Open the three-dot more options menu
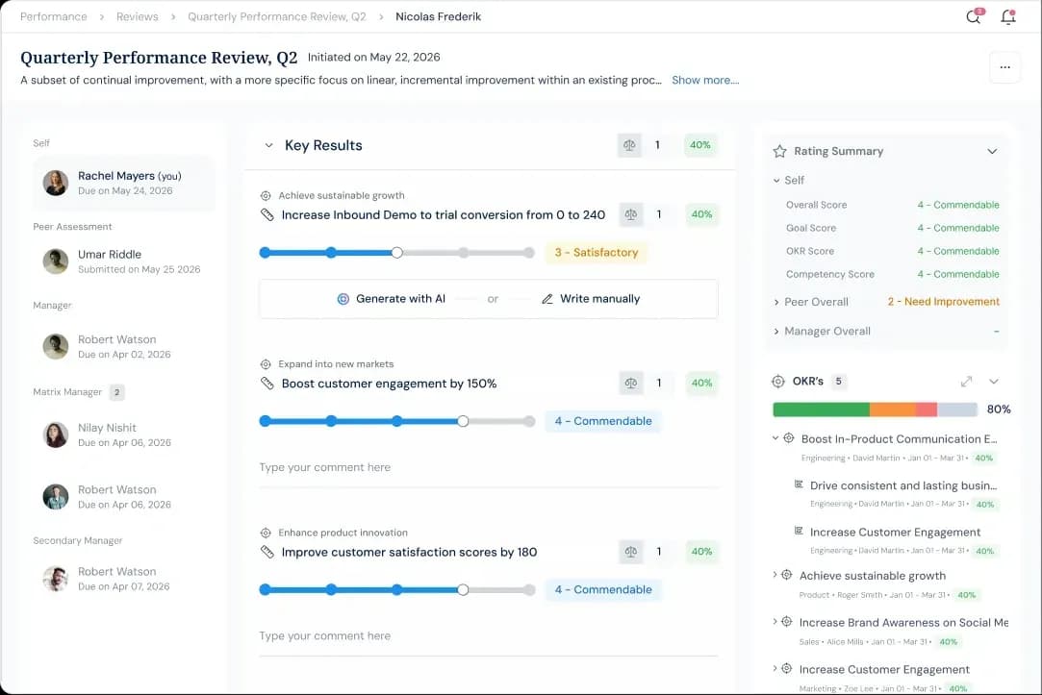This screenshot has height=695, width=1042. (x=1004, y=67)
